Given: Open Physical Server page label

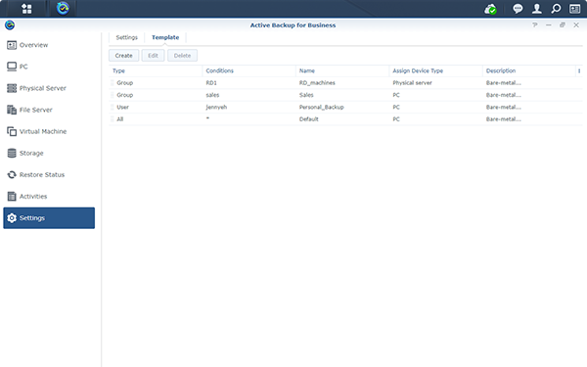Looking at the screenshot, I should click(x=43, y=88).
